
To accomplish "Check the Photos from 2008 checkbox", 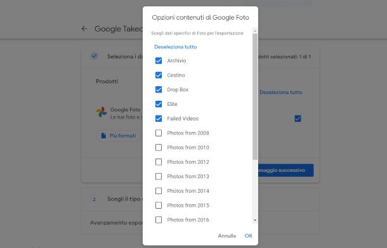I will [x=159, y=133].
